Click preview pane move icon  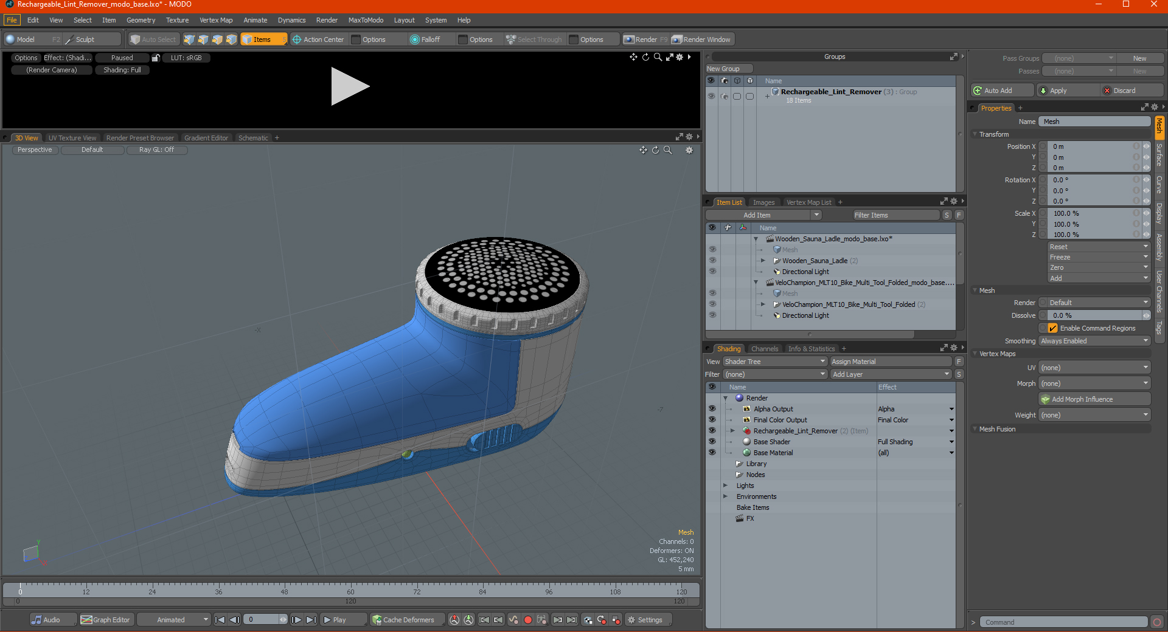tap(633, 57)
